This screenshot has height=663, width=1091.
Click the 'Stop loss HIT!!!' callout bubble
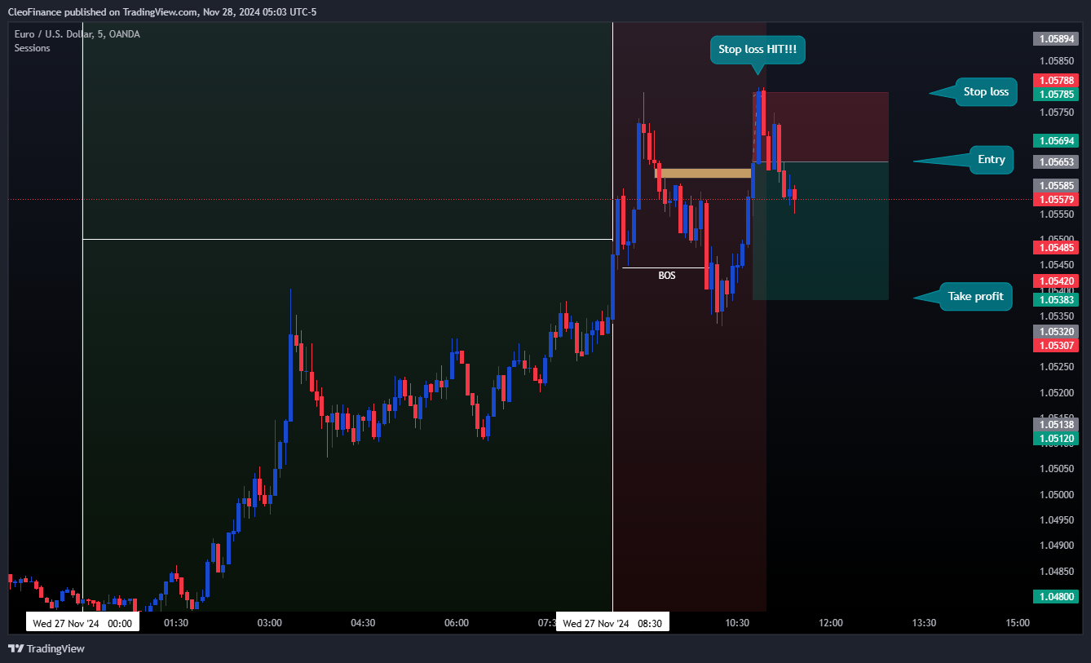[x=758, y=50]
